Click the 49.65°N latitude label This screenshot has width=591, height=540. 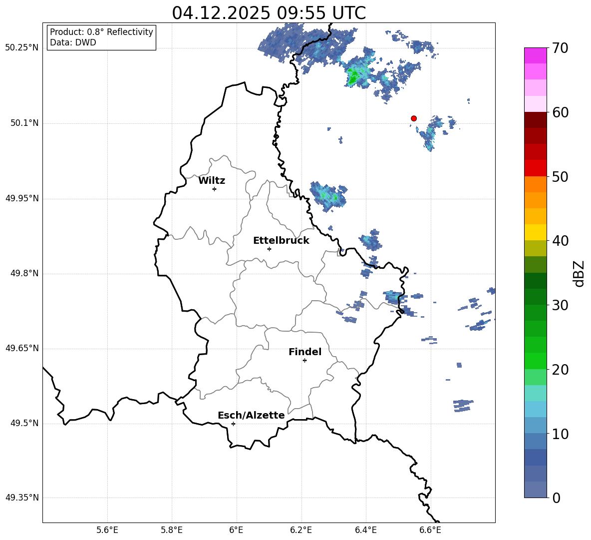pos(22,348)
